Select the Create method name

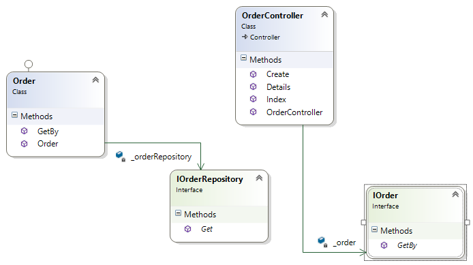[277, 74]
